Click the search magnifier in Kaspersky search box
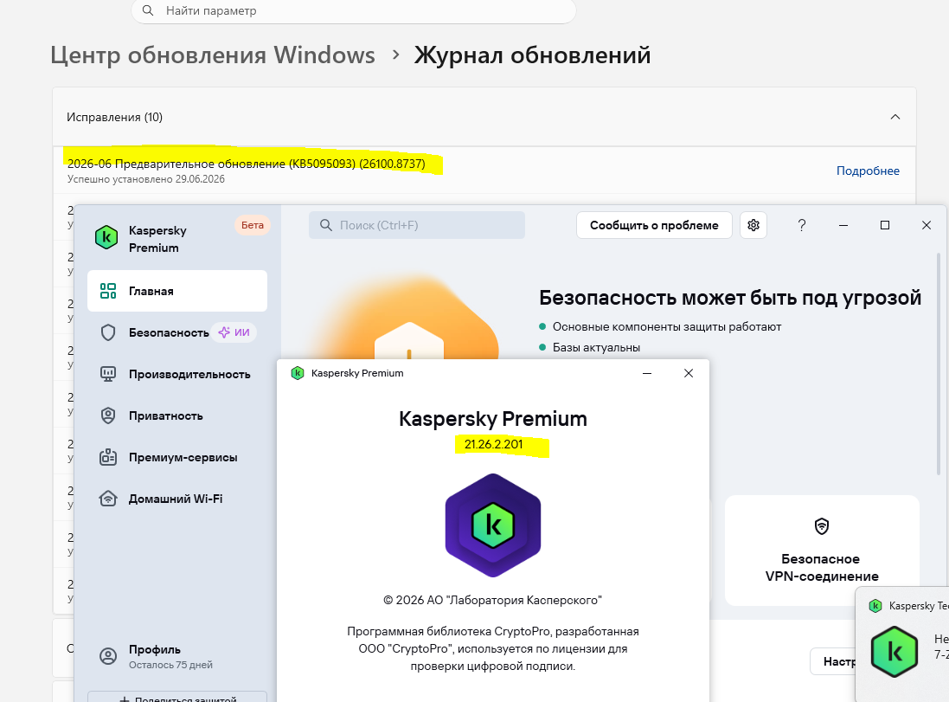This screenshot has height=702, width=949. point(325,225)
